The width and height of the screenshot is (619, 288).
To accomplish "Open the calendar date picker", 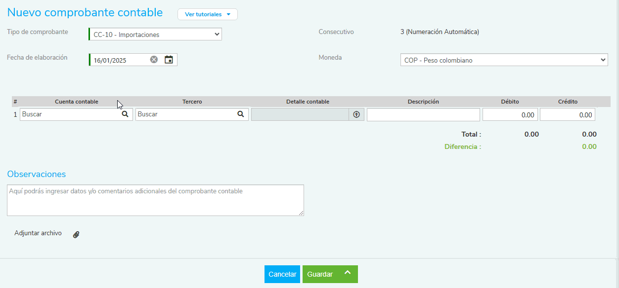I will (x=169, y=60).
